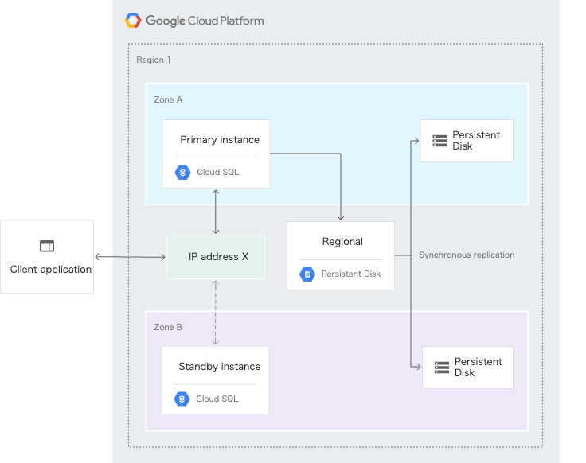Viewport: 586px width, 463px height.
Task: Click the Google Cloud Platform title text
Action: 205,21
